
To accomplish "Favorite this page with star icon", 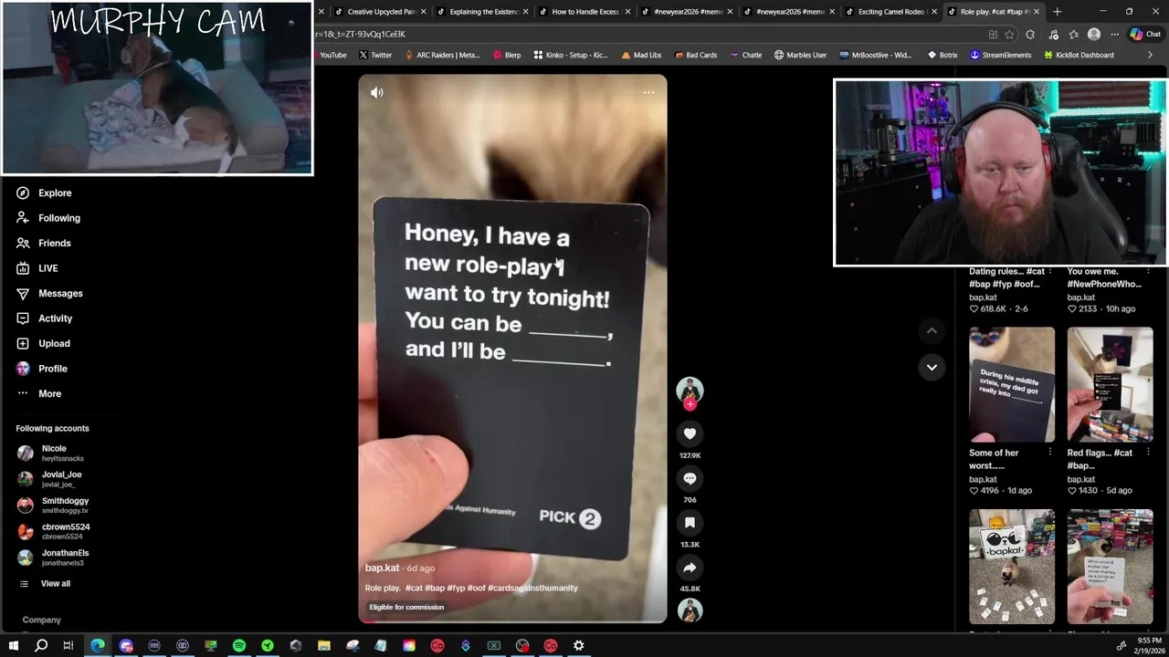I will point(1009,35).
